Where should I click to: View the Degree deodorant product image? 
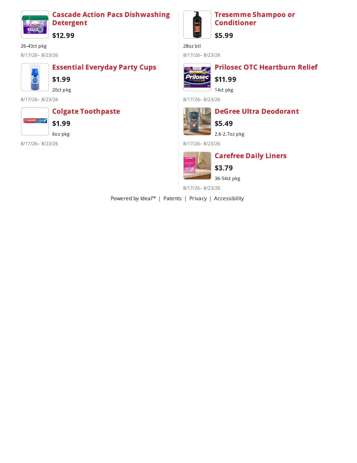(197, 121)
